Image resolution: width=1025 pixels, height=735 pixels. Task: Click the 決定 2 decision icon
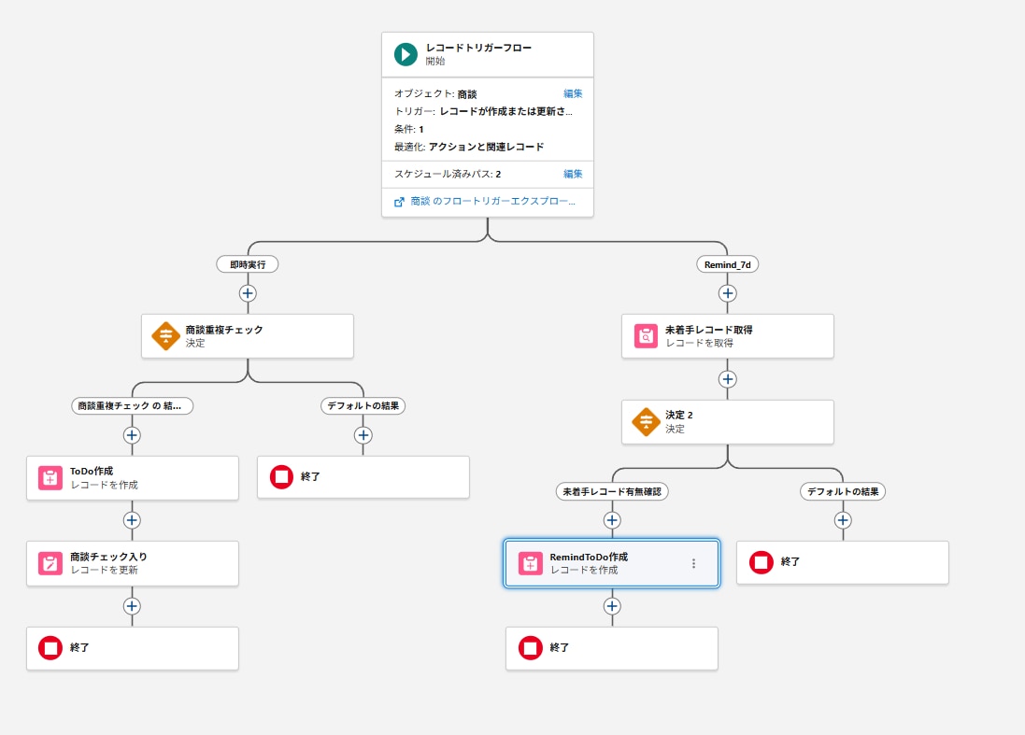(x=646, y=422)
